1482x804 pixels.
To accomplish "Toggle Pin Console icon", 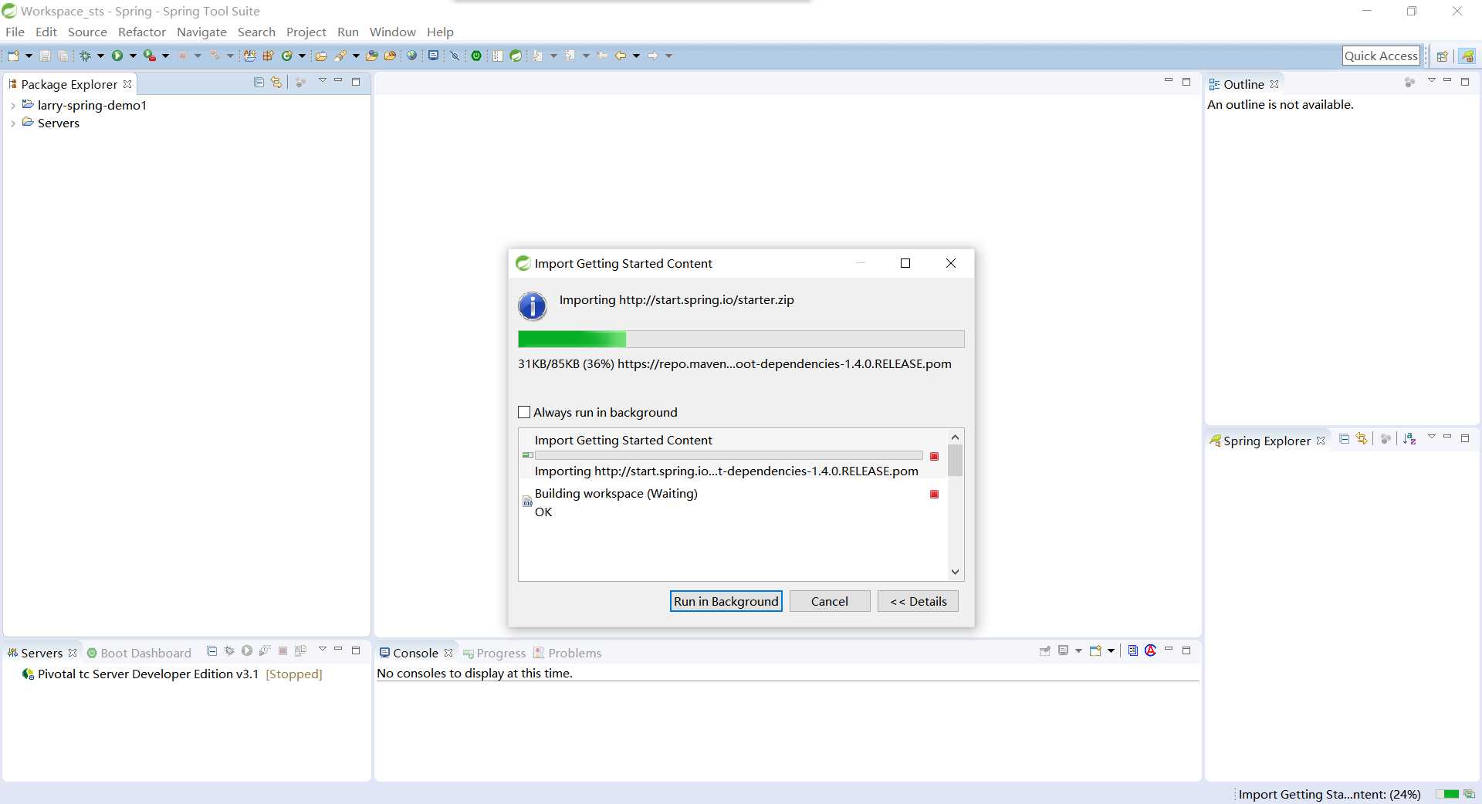I will point(1045,650).
